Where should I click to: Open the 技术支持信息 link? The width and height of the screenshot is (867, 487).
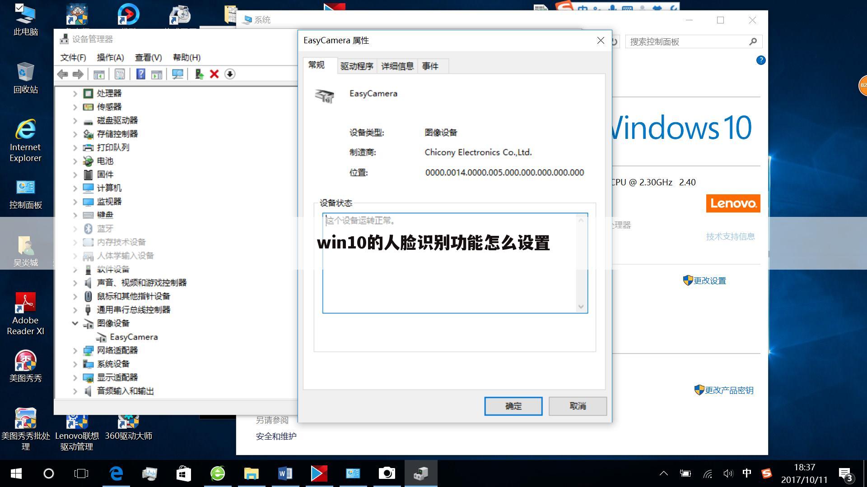(730, 236)
